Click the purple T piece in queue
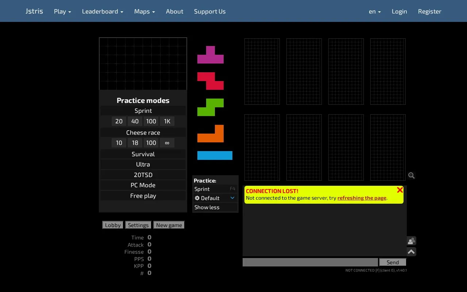Image resolution: width=467 pixels, height=292 pixels. [211, 55]
